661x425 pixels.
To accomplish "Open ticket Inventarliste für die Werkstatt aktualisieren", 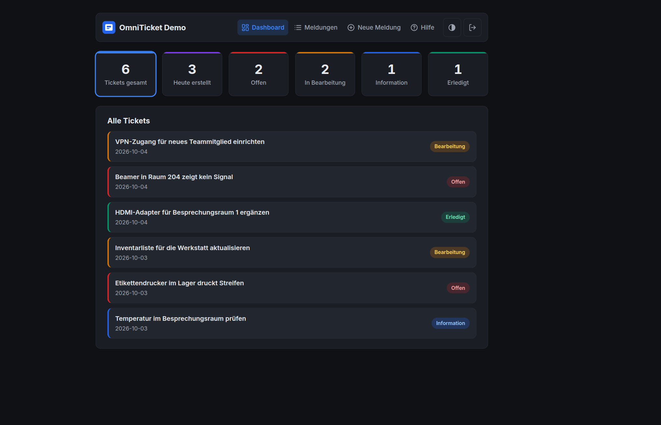I will (x=292, y=252).
